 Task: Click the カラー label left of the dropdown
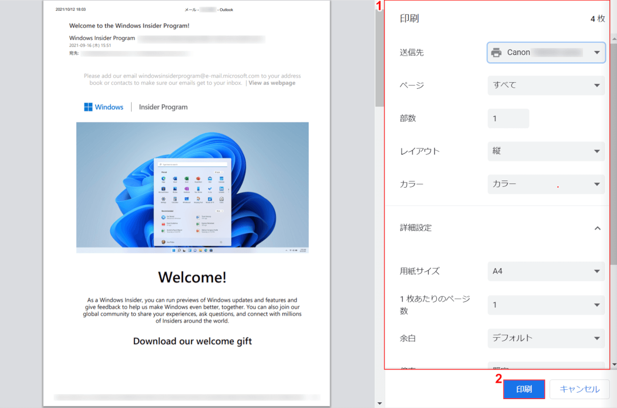coord(412,184)
